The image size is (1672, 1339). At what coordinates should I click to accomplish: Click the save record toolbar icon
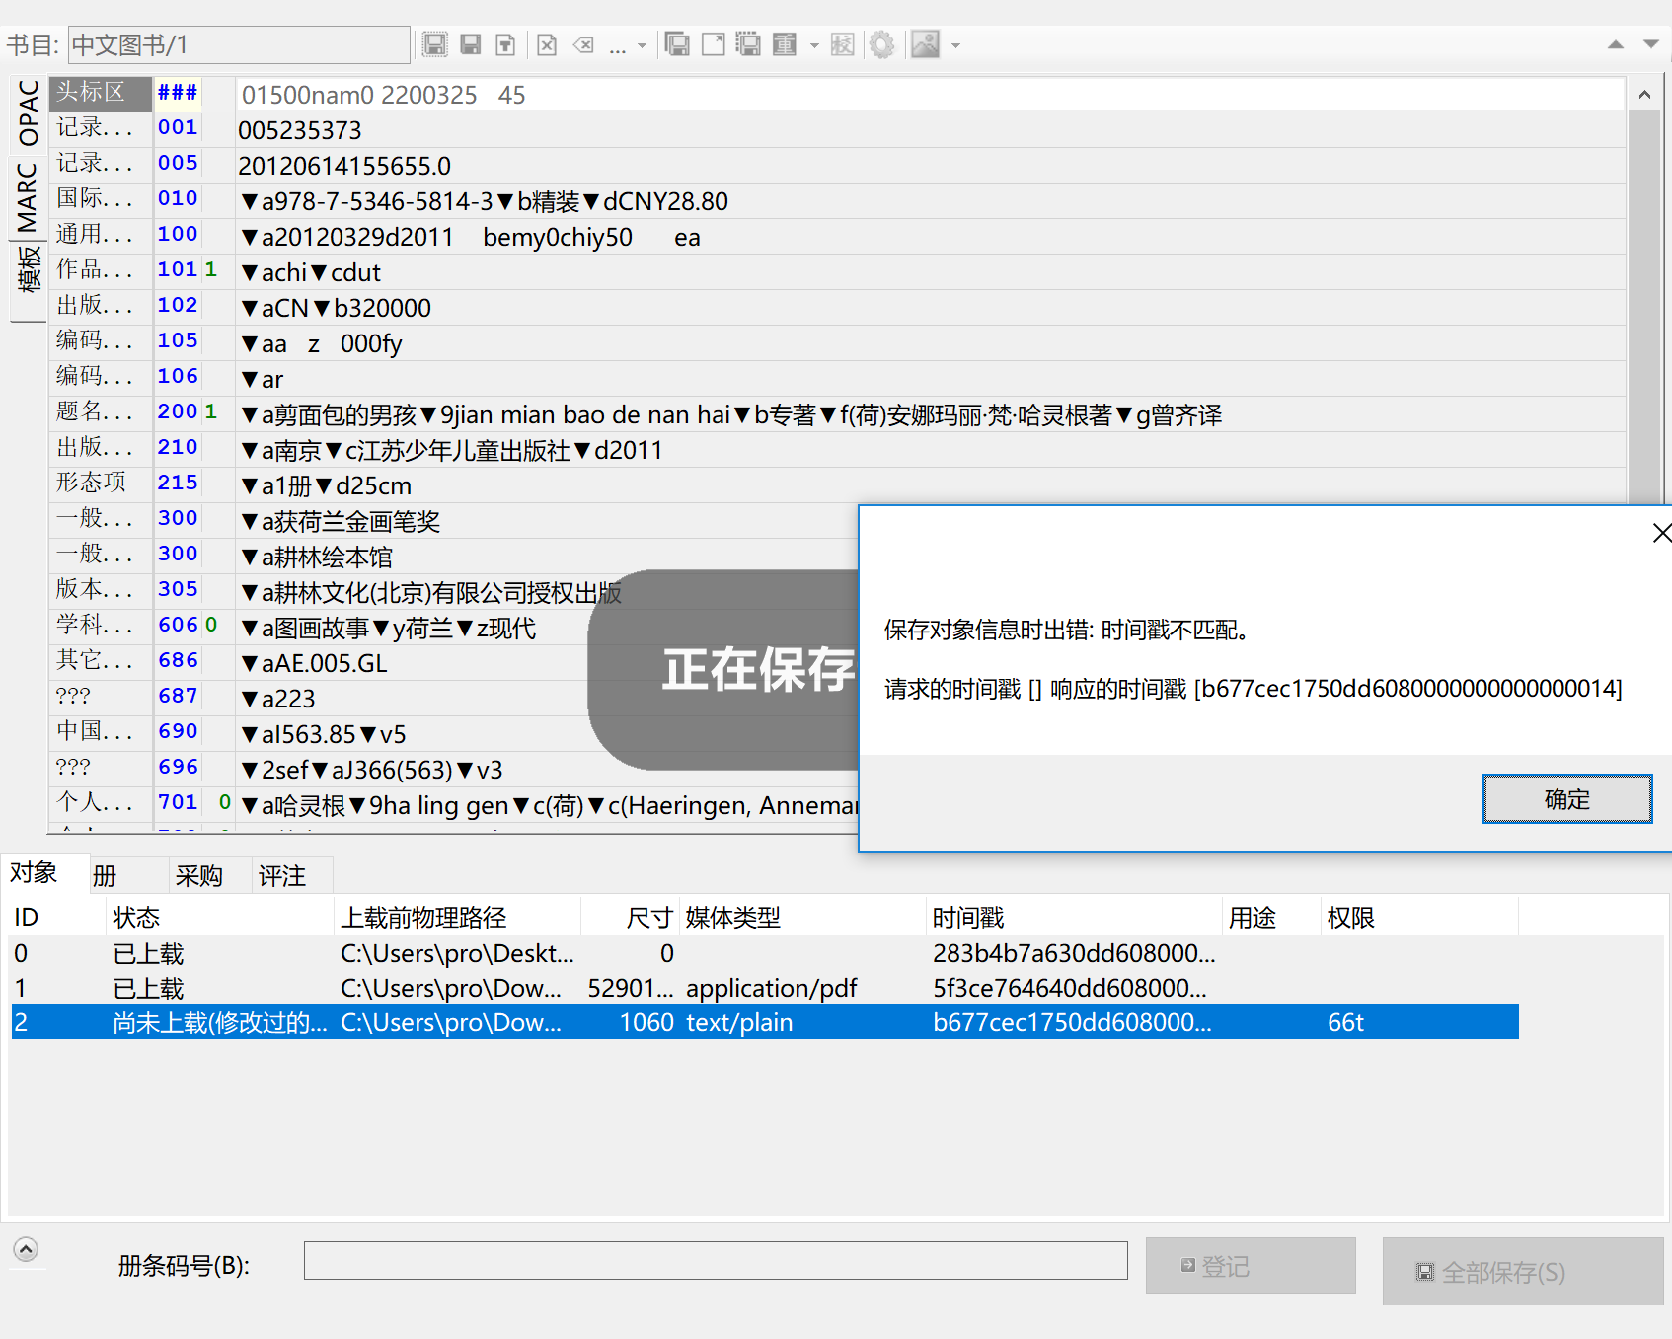(434, 44)
